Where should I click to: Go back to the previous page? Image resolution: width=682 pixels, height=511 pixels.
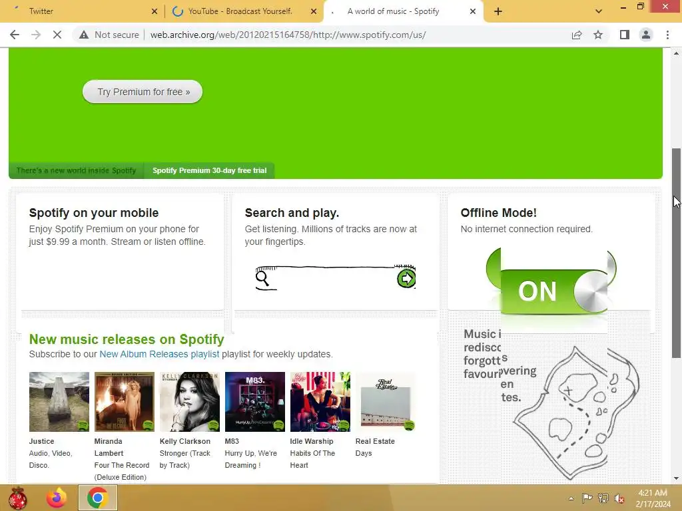click(x=15, y=35)
